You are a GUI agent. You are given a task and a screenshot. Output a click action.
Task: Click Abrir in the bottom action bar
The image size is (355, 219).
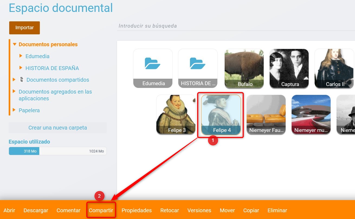[9, 210]
